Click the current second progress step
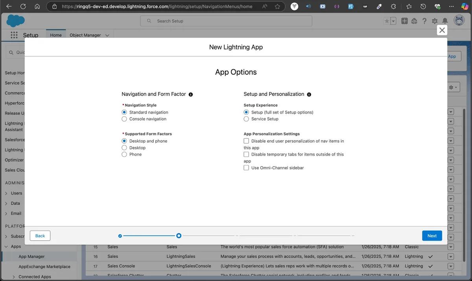Image resolution: width=472 pixels, height=281 pixels. [179, 236]
